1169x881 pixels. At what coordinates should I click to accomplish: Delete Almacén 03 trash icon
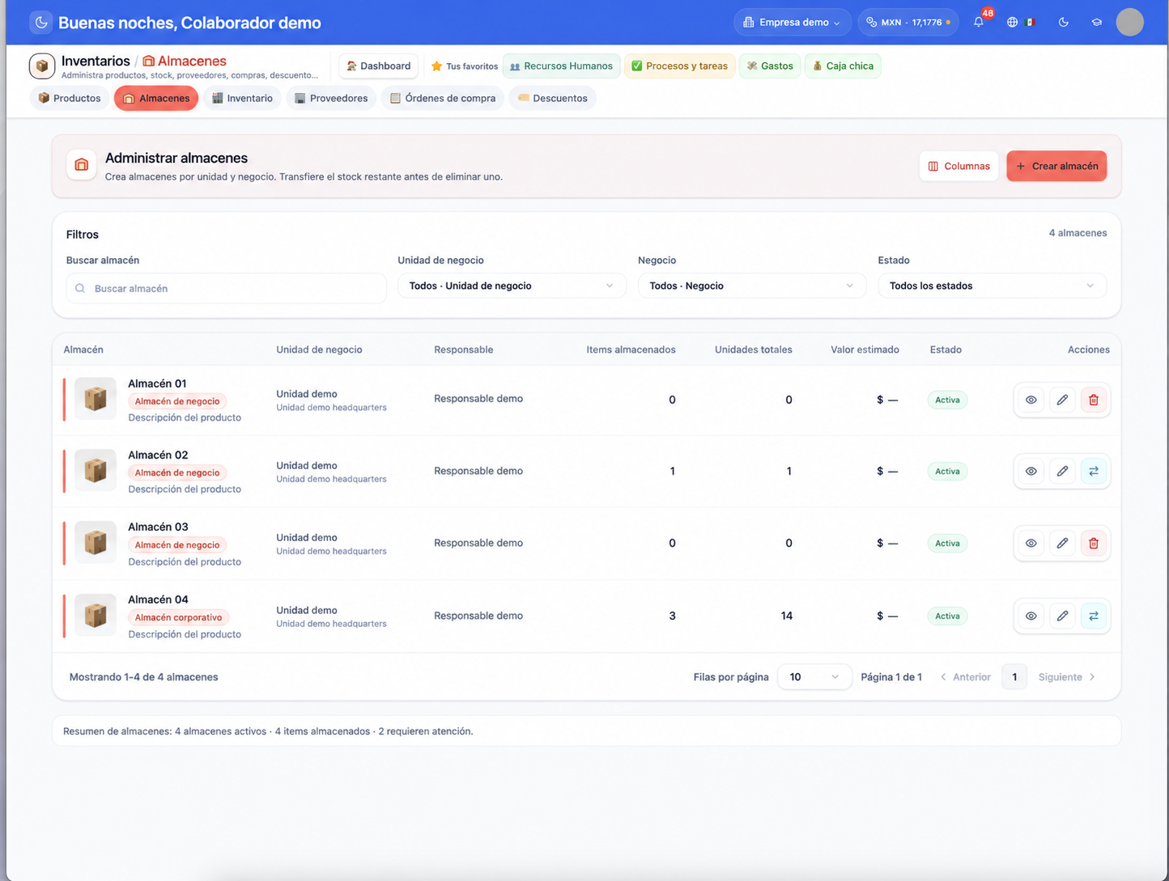pos(1094,543)
